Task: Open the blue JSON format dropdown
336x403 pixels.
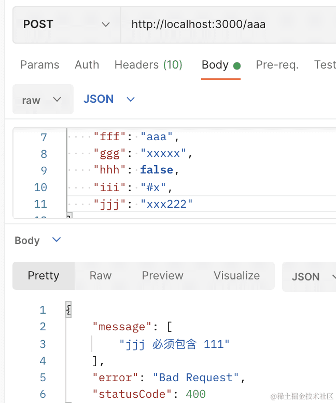Action: (109, 99)
